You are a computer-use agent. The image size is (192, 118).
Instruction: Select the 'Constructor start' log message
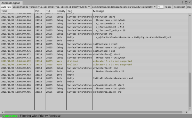(104, 17)
